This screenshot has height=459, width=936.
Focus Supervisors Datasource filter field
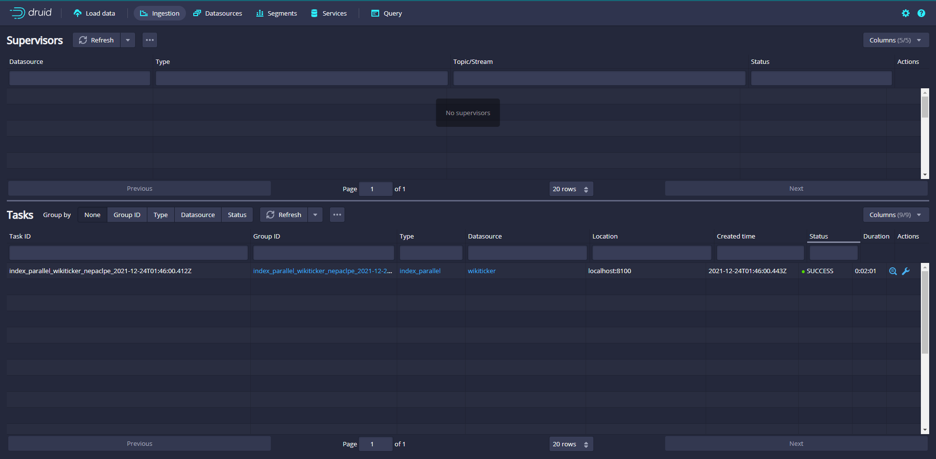(x=80, y=78)
